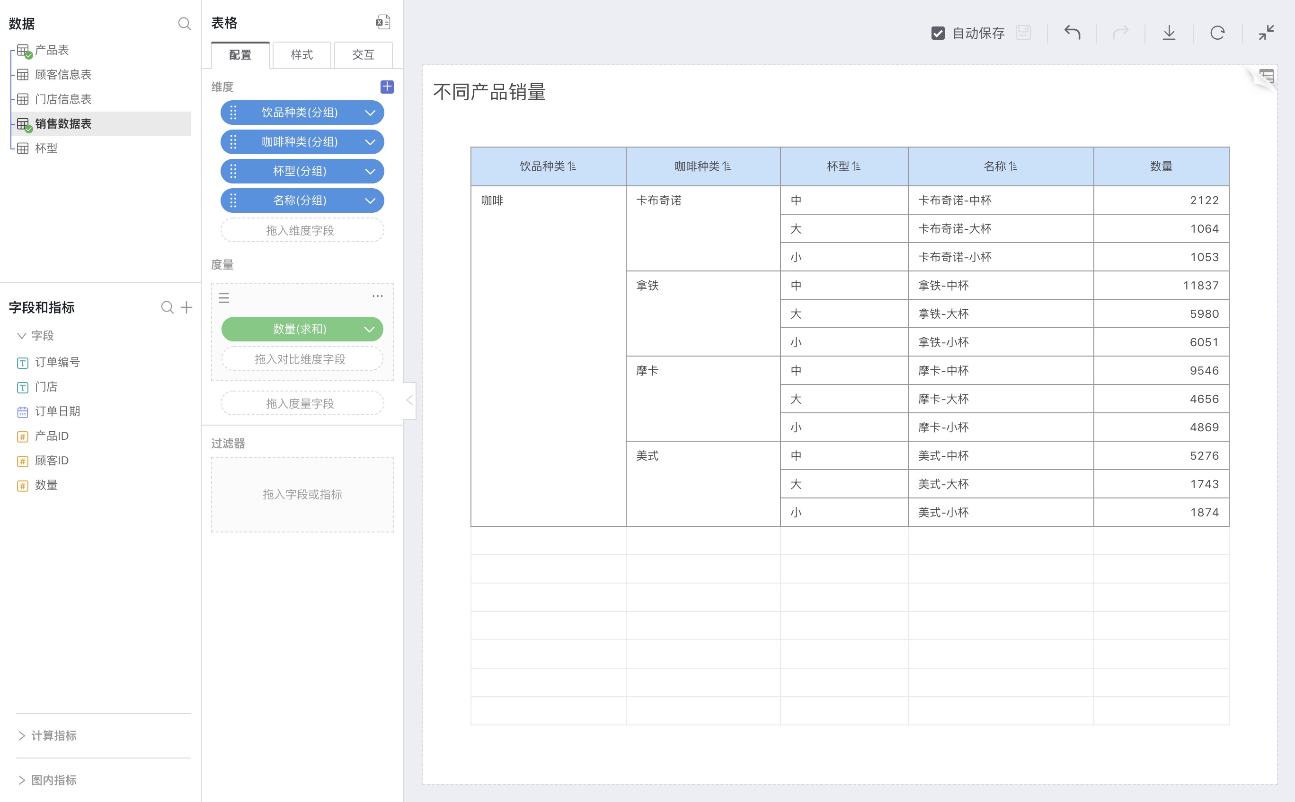Select the 顾客ID field
The width and height of the screenshot is (1295, 802).
coord(52,461)
